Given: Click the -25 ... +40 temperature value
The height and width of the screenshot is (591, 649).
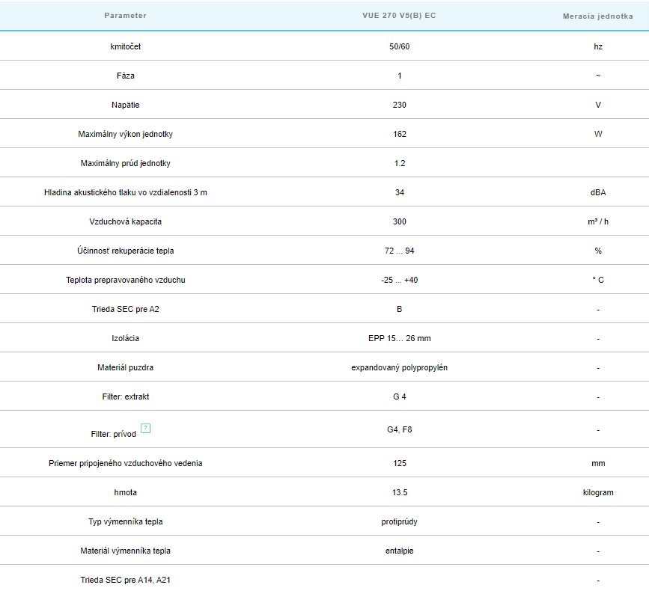Looking at the screenshot, I should (399, 280).
